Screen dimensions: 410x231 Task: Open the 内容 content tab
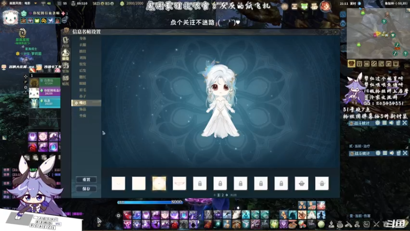click(66, 42)
